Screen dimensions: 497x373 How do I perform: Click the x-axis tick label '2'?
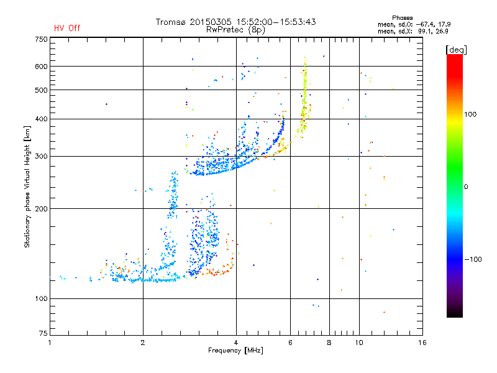tap(143, 343)
